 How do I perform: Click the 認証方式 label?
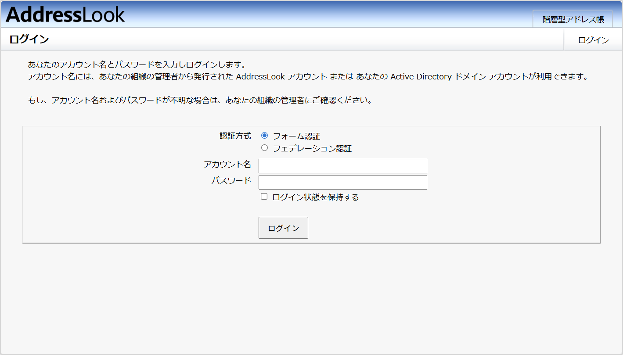(x=234, y=136)
